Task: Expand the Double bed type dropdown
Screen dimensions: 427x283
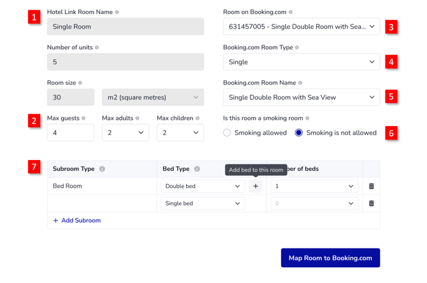Action: pyautogui.click(x=202, y=186)
